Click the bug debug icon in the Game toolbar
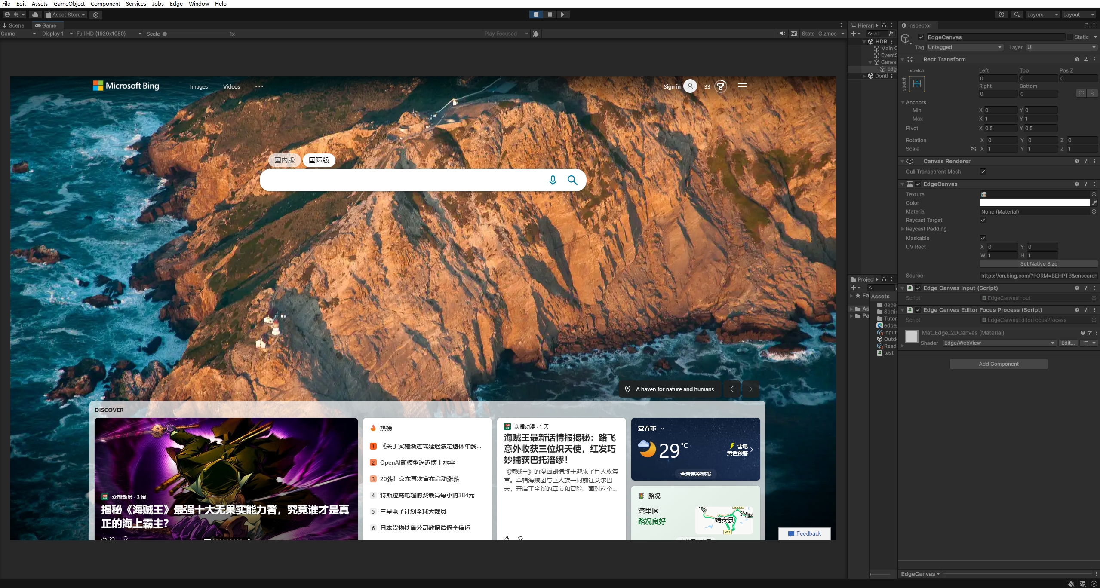The width and height of the screenshot is (1100, 588). coord(536,34)
